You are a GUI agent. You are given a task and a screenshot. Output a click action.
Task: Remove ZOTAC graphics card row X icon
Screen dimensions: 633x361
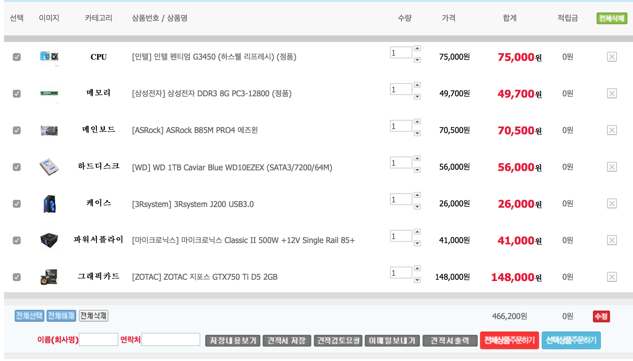pos(612,277)
